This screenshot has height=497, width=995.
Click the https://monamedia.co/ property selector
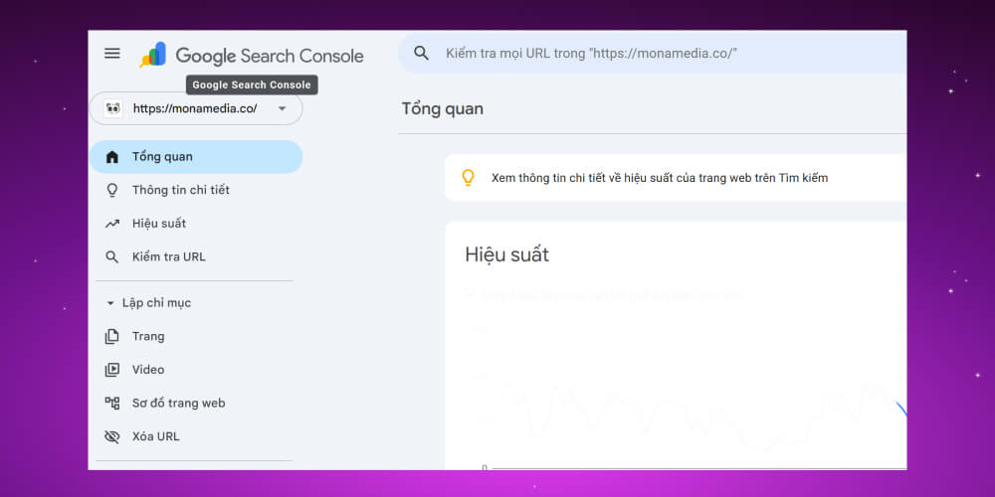(196, 108)
